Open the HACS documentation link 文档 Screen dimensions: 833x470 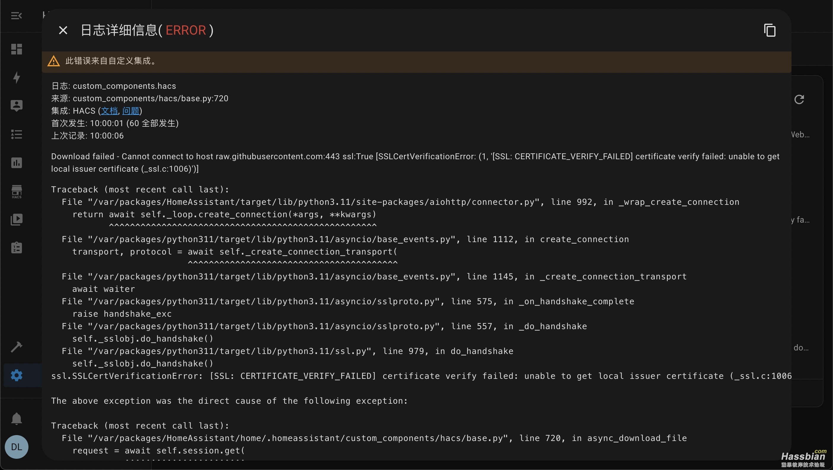coord(109,111)
